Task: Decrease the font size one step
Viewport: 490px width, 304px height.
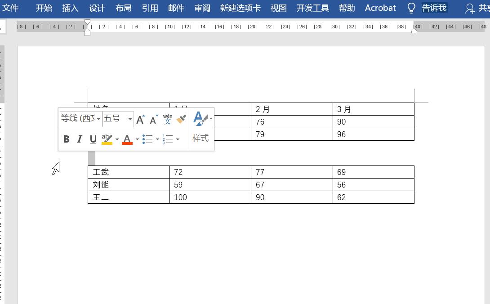Action: coord(153,118)
